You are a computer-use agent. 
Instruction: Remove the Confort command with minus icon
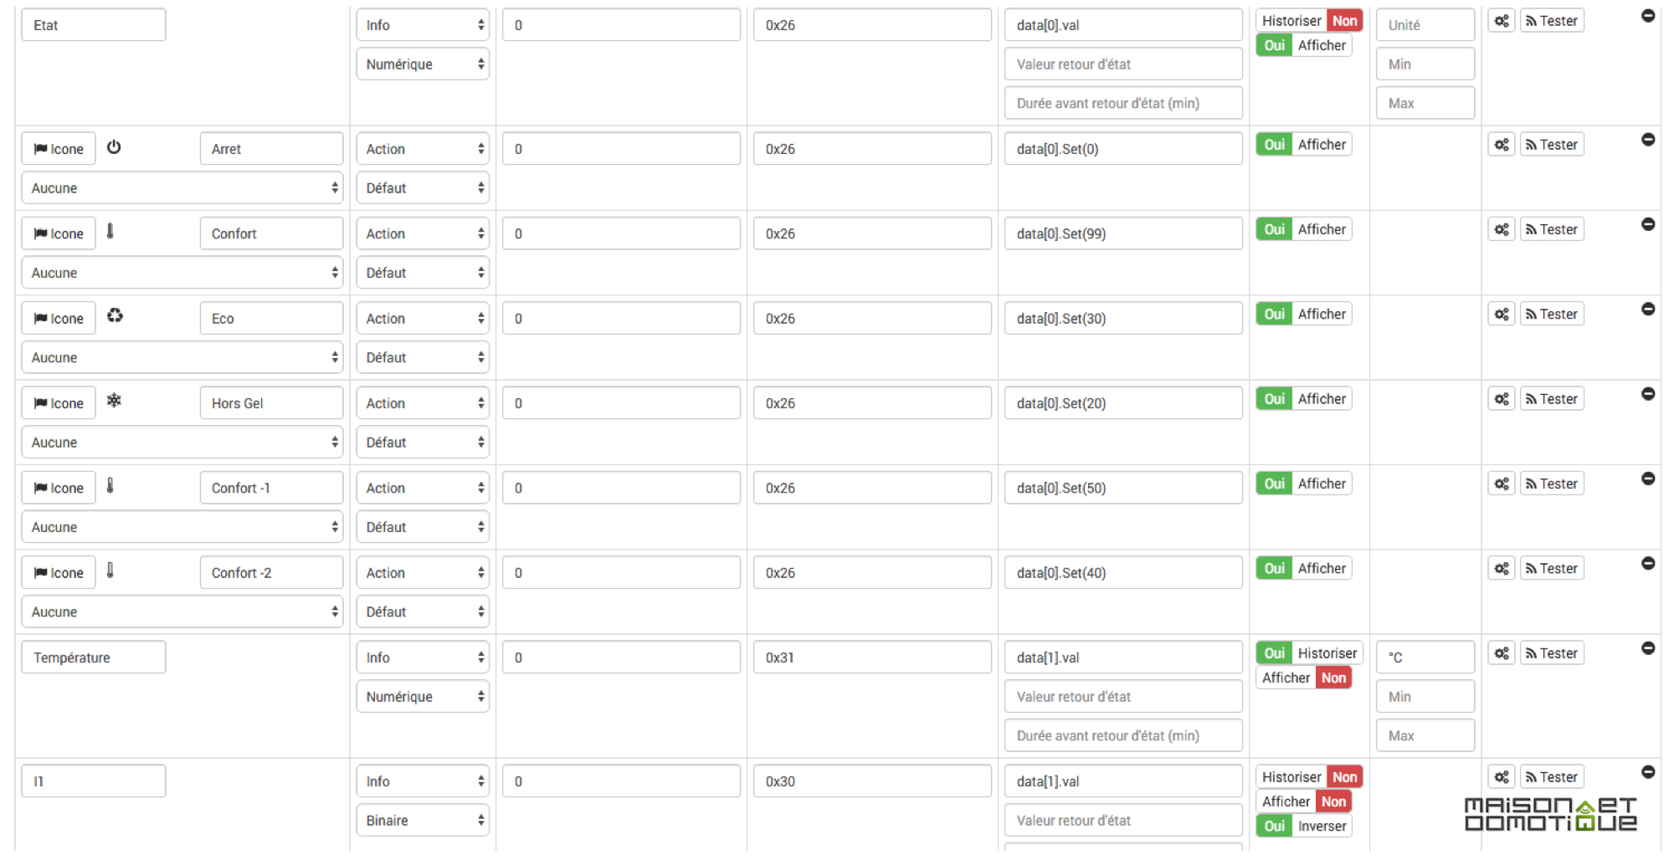point(1648,224)
